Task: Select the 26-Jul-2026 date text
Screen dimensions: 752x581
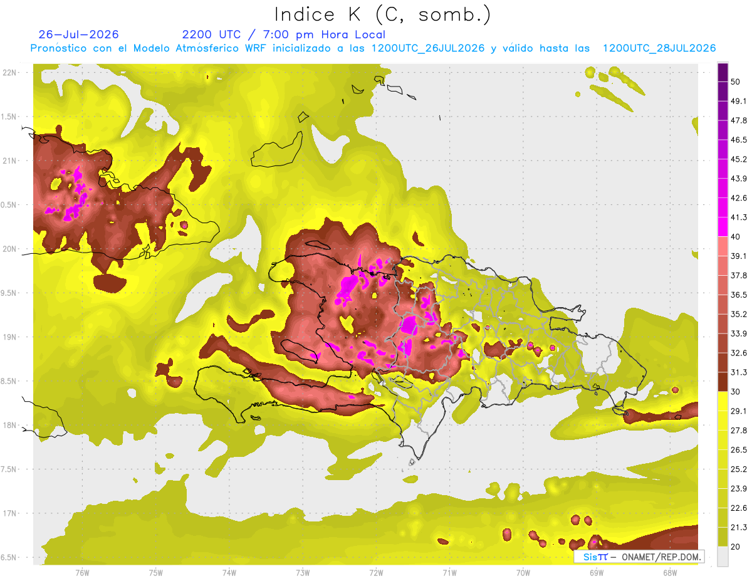Action: [78, 34]
